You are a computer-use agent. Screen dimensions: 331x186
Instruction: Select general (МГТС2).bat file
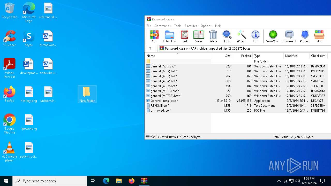(x=236, y=96)
